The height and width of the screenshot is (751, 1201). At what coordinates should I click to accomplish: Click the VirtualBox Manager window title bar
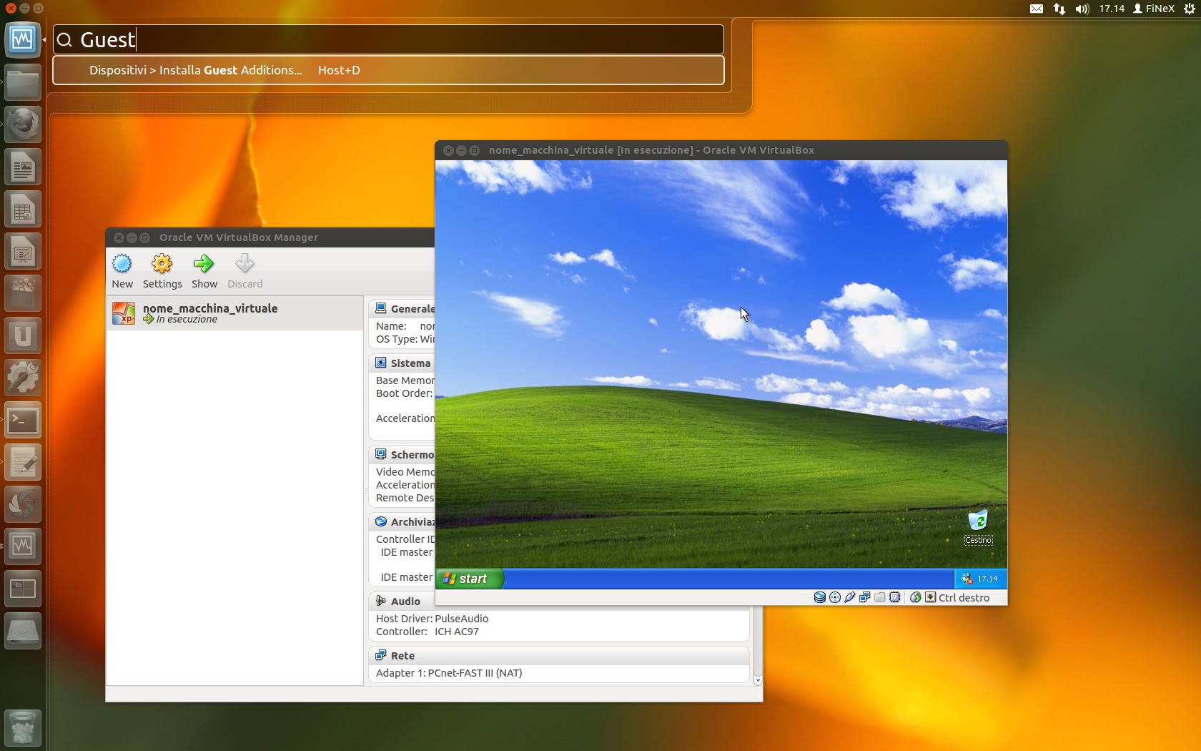click(x=270, y=237)
